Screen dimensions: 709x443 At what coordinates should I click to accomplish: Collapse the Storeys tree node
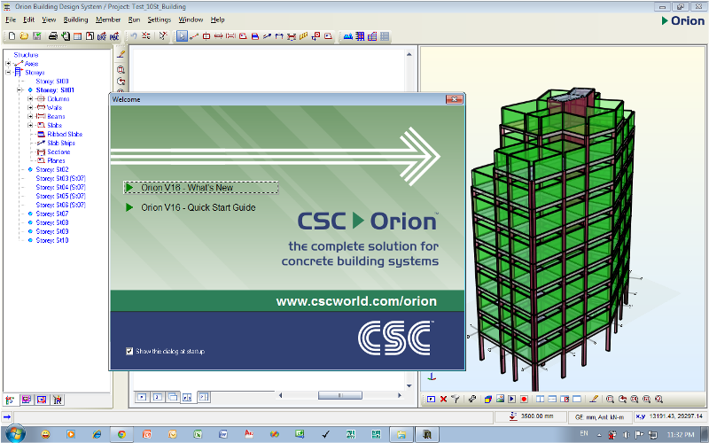coord(8,73)
